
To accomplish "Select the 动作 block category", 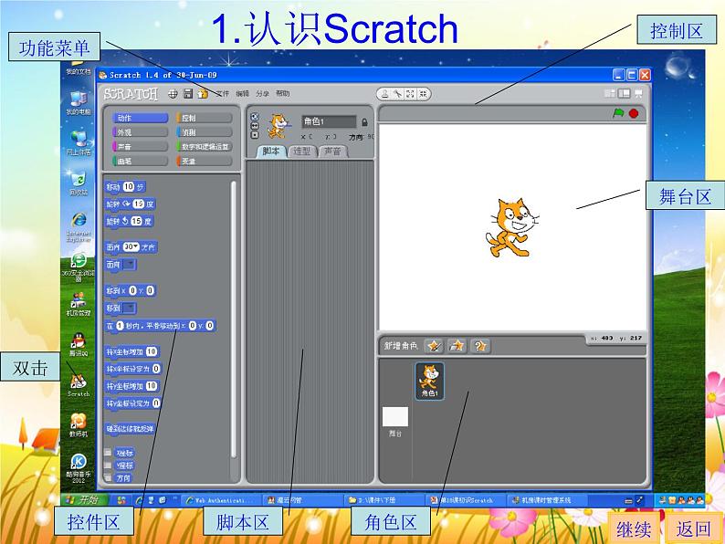I will point(140,119).
